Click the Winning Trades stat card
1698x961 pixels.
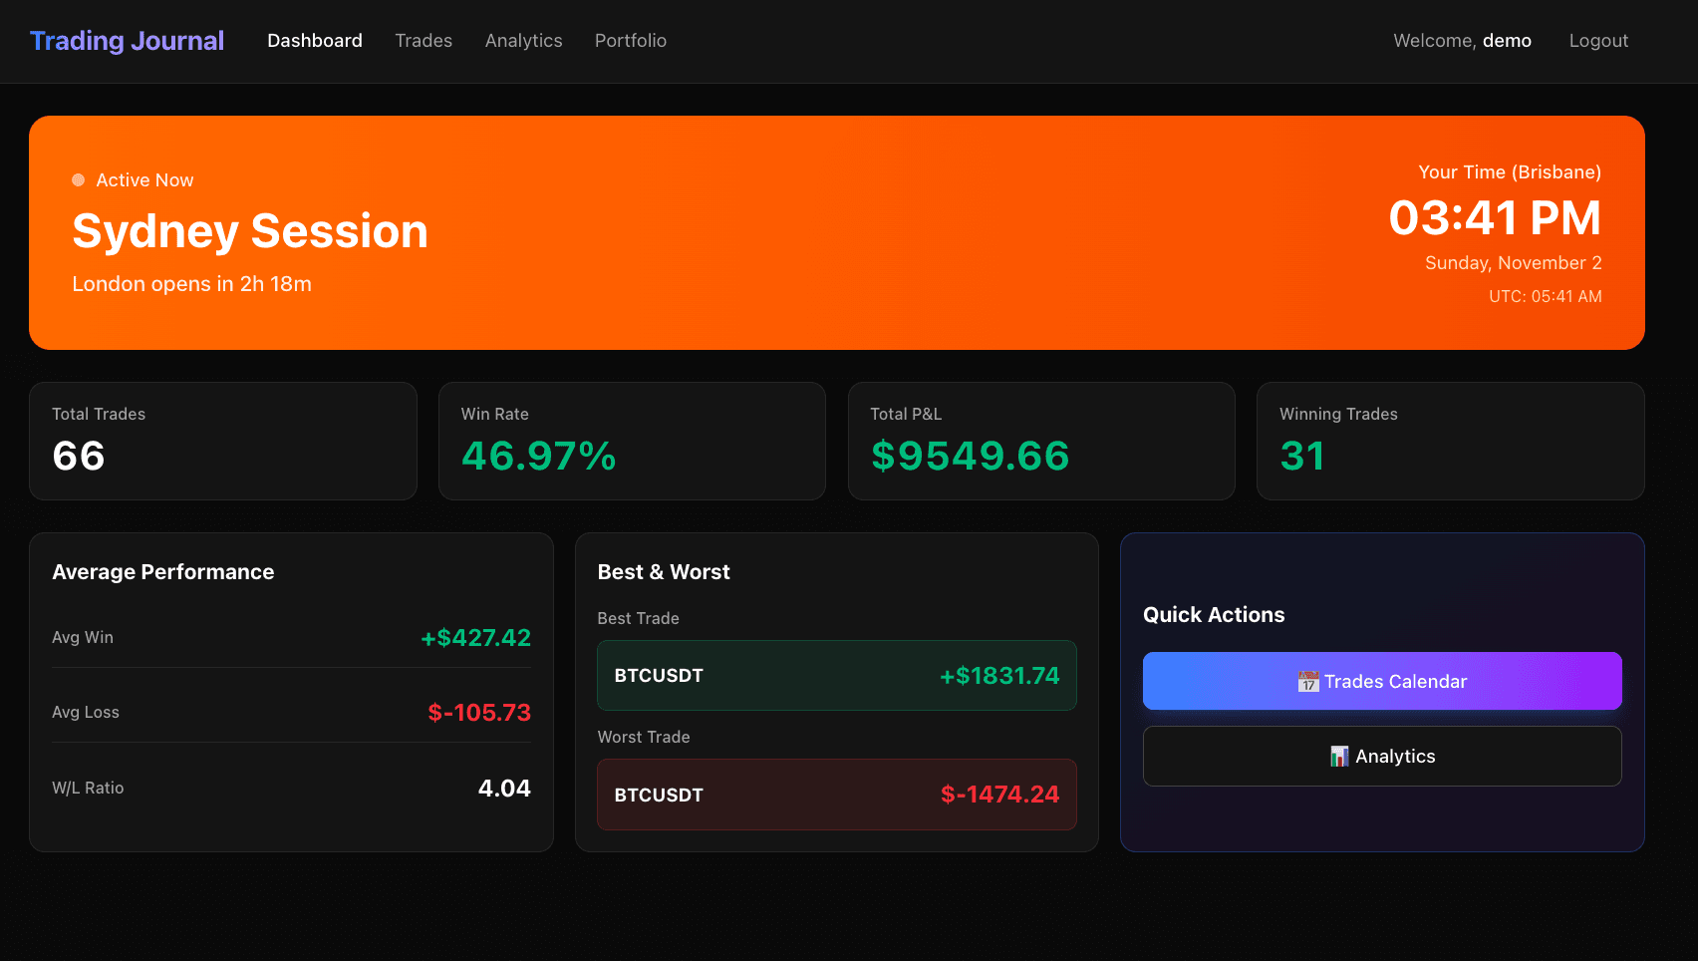[1451, 441]
